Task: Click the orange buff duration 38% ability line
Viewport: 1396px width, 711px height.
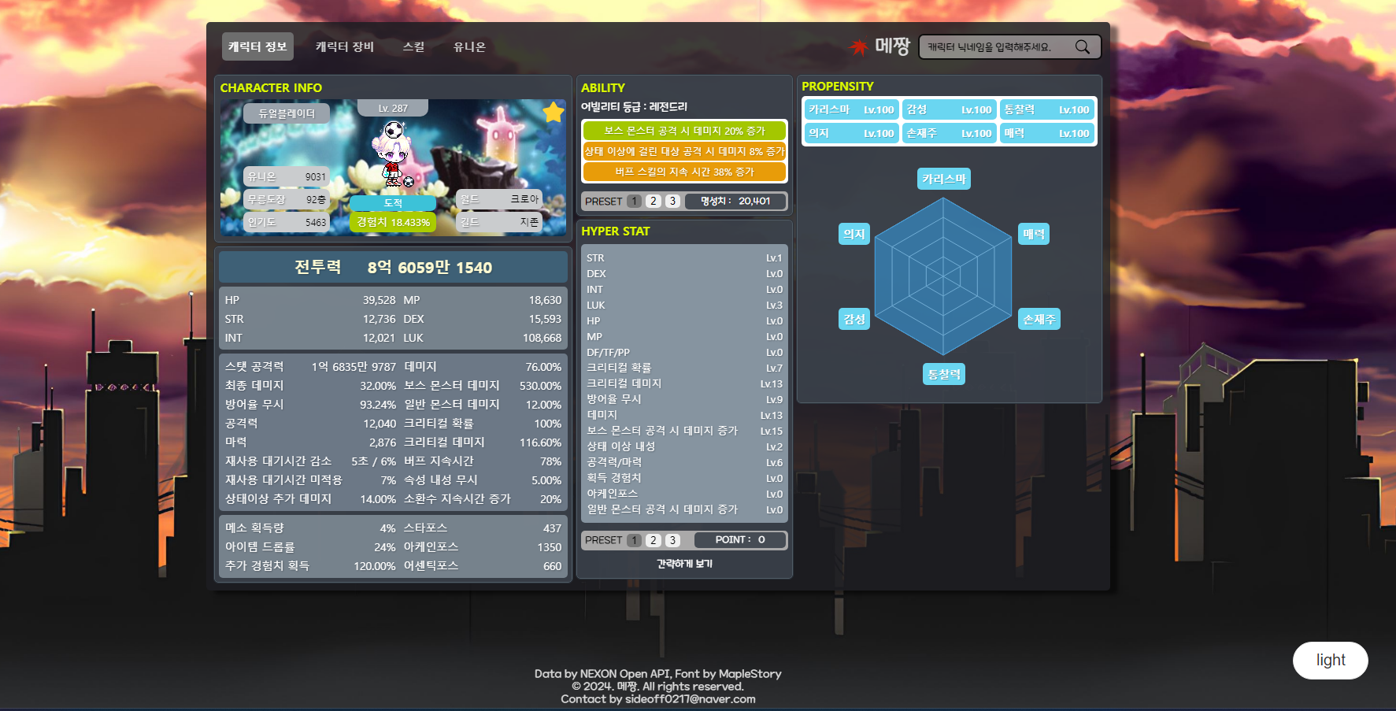Action: pos(684,172)
